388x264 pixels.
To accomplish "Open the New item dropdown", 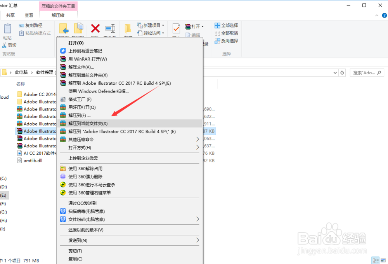I will pyautogui.click(x=151, y=25).
